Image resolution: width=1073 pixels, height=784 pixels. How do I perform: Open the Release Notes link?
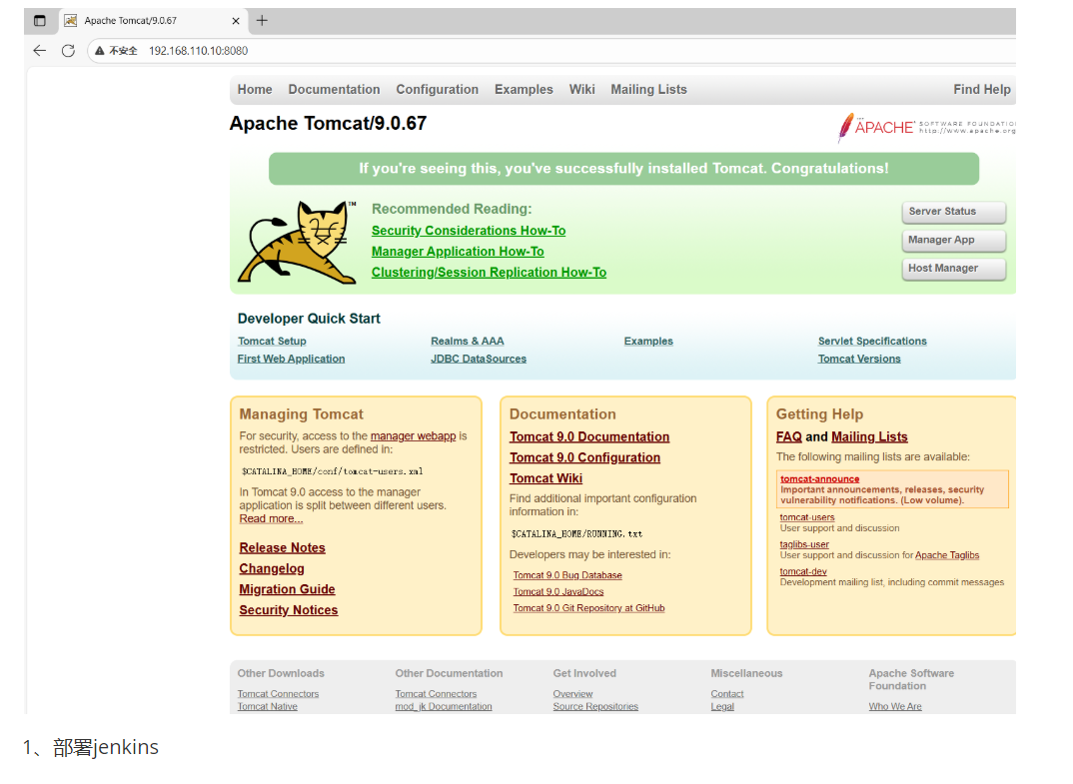[x=282, y=548]
